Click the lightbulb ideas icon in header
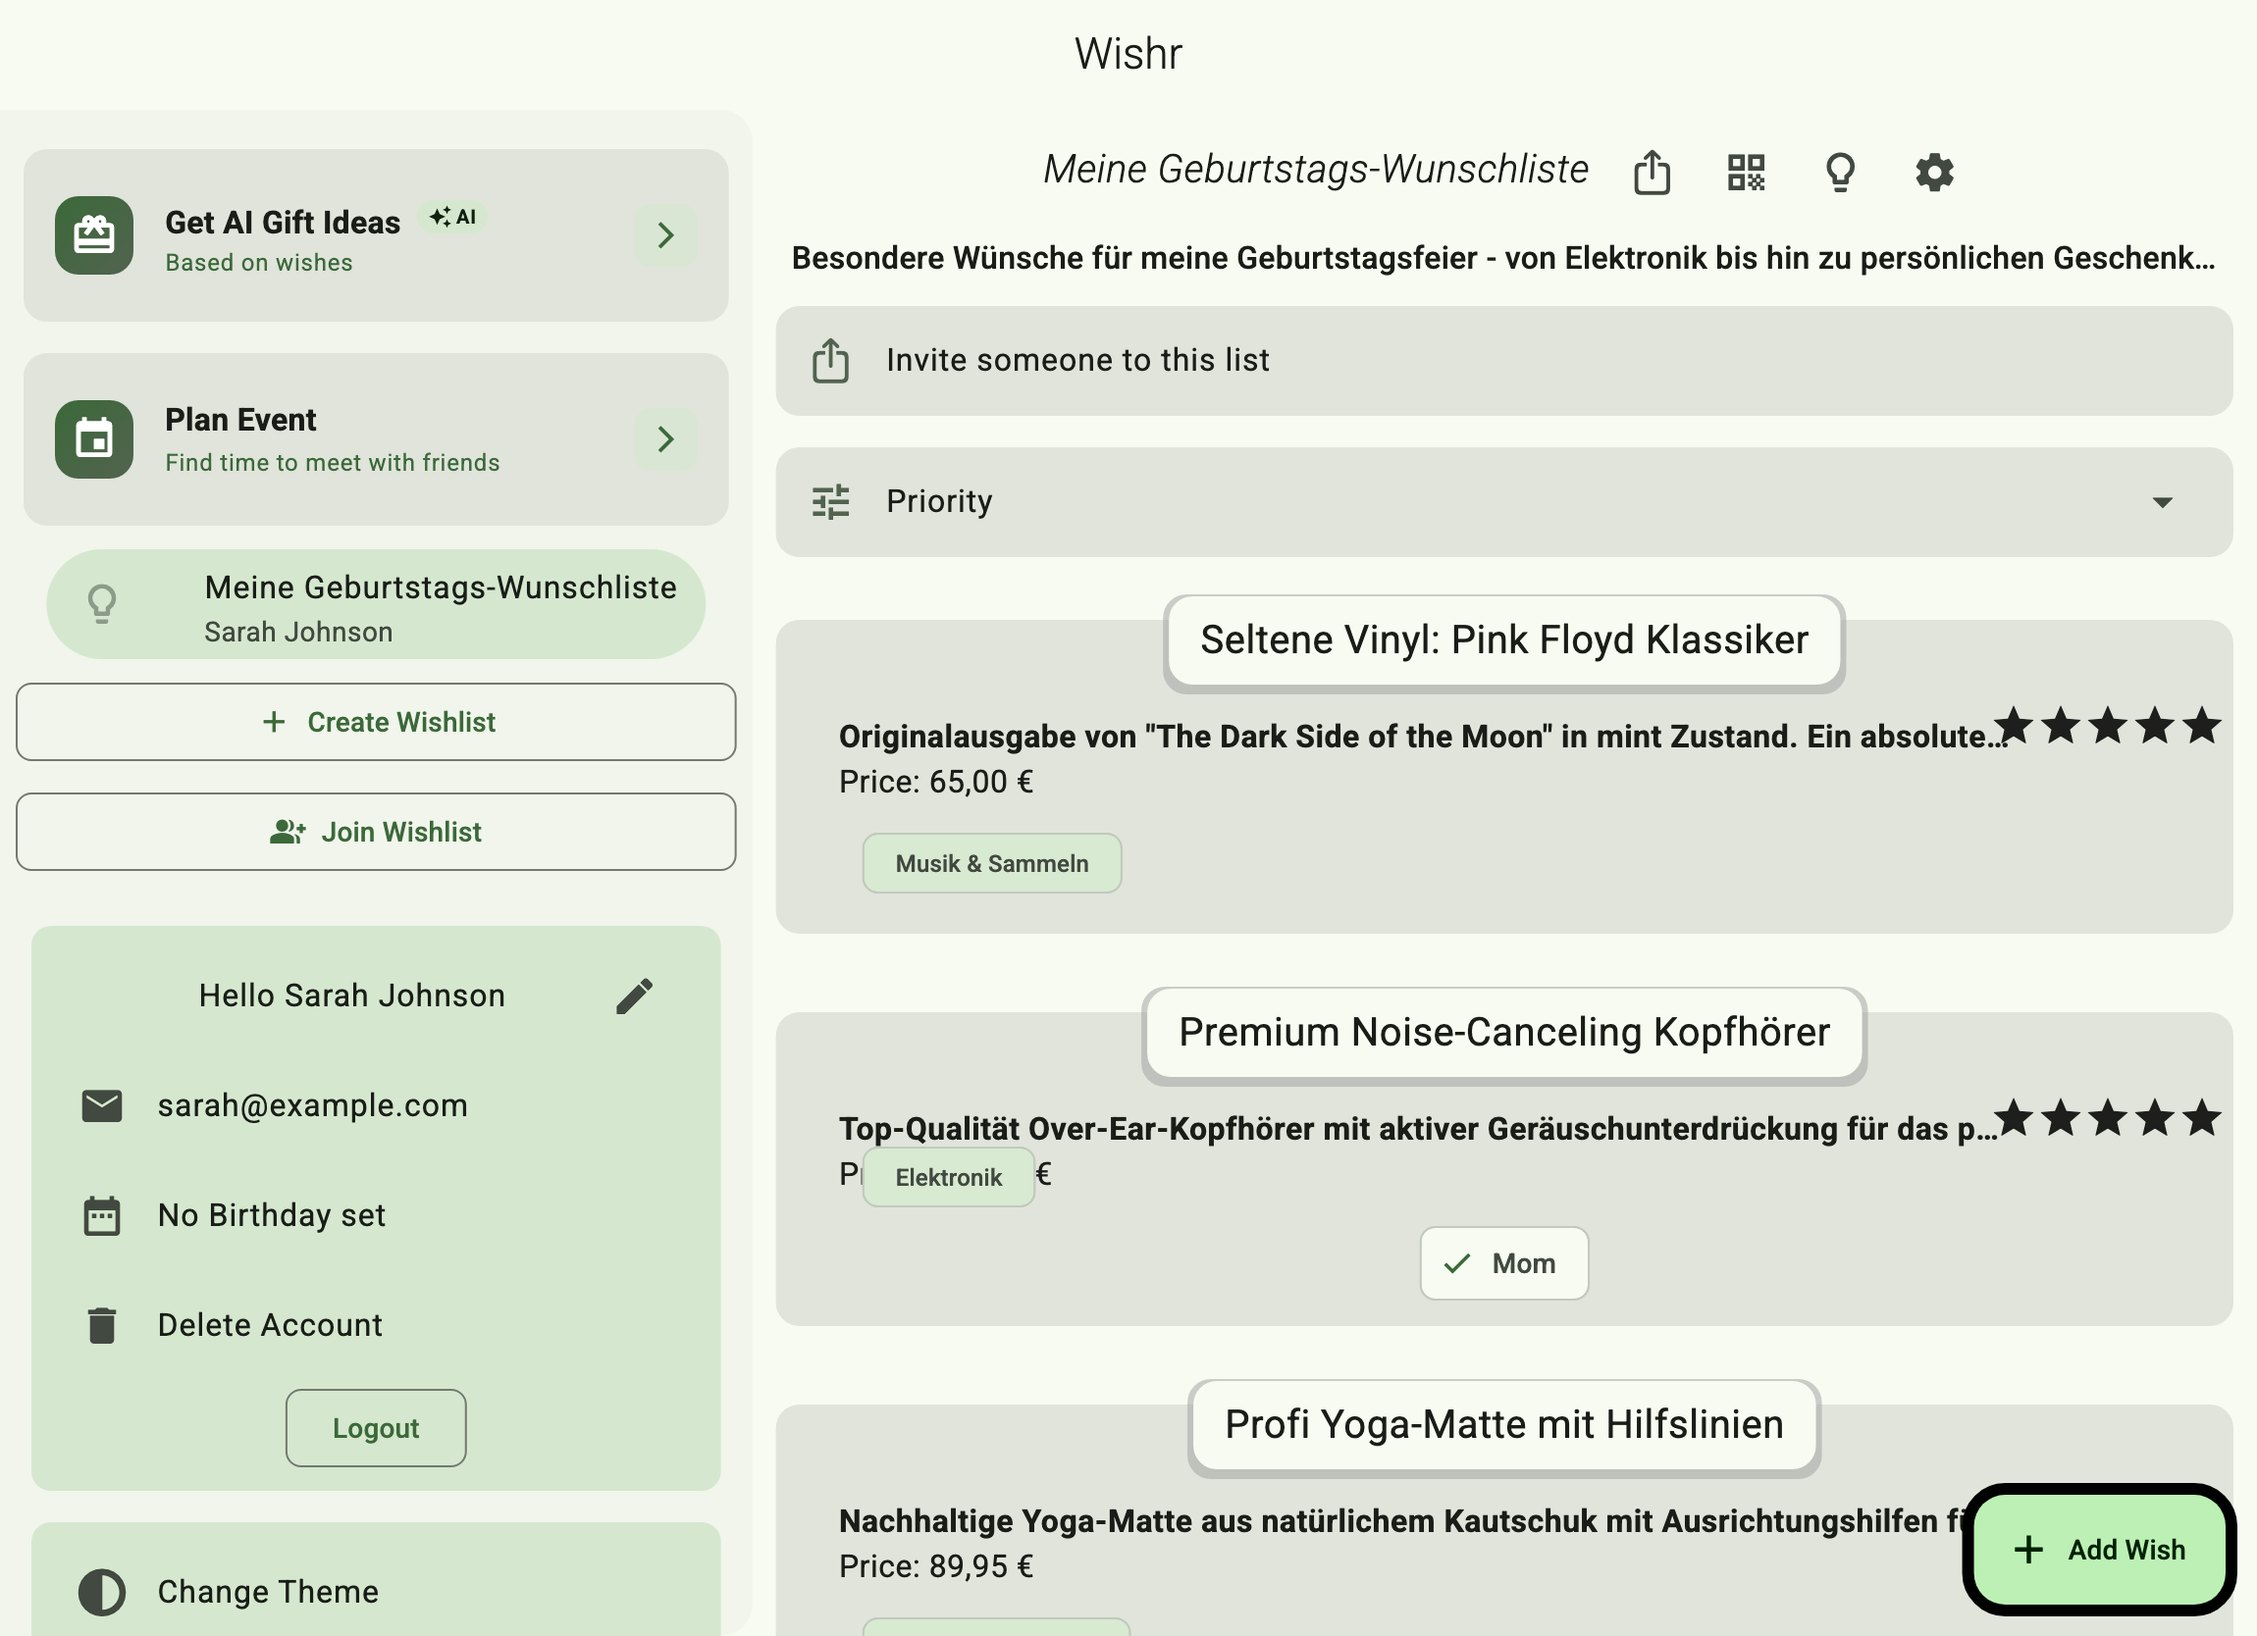The height and width of the screenshot is (1636, 2257). pos(1840,172)
